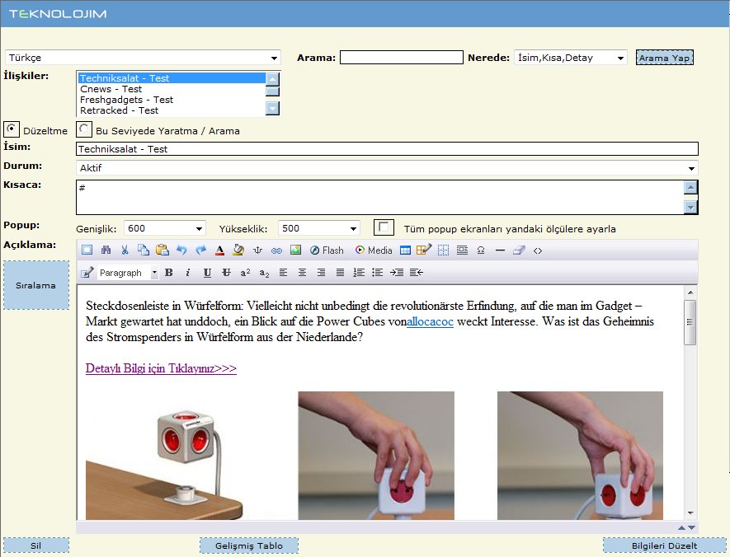Click the styles pencil icon
The width and height of the screenshot is (730, 557).
[87, 273]
